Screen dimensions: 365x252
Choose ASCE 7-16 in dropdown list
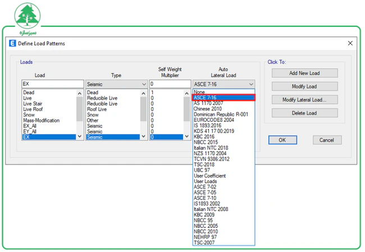[x=223, y=98]
